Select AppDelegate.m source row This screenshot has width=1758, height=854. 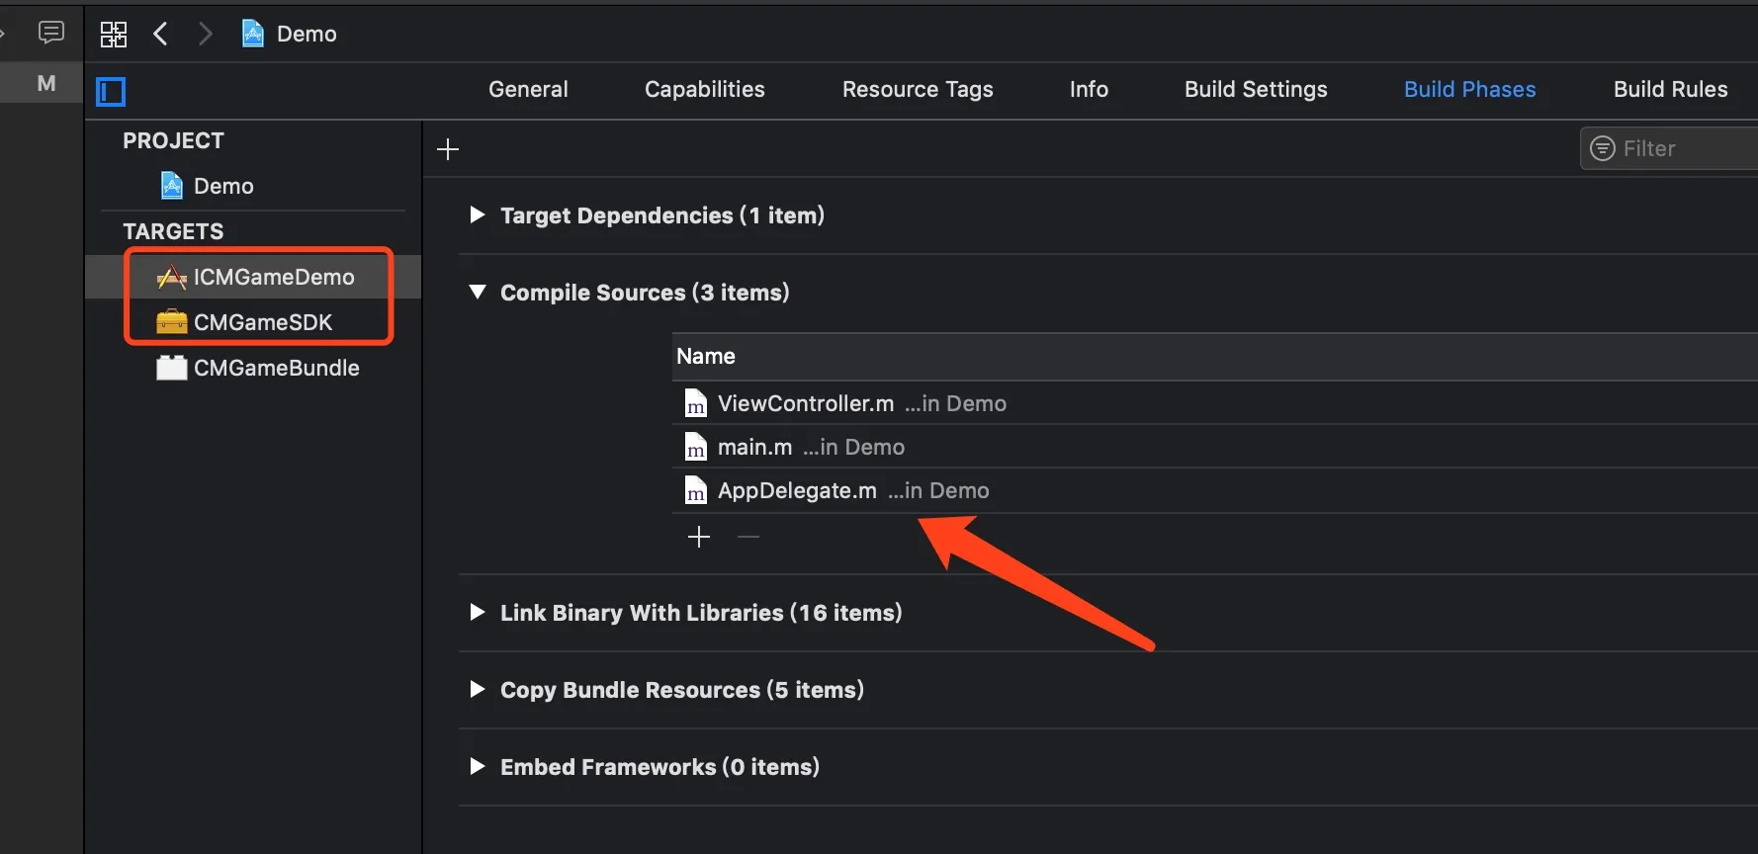click(1215, 490)
